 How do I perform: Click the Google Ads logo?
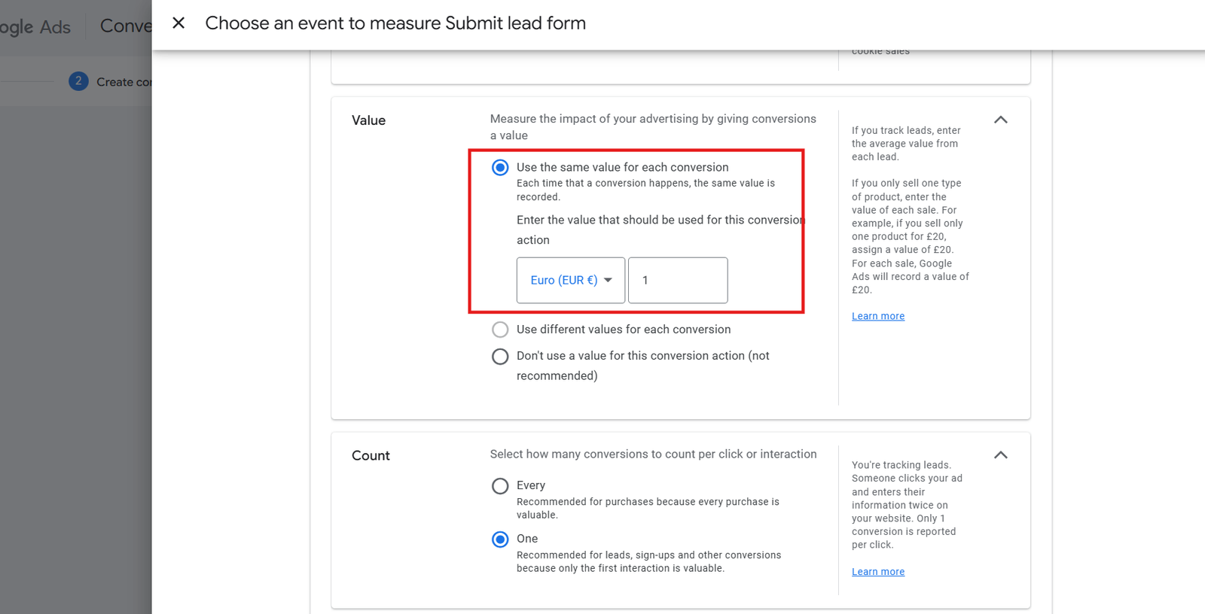coord(35,26)
